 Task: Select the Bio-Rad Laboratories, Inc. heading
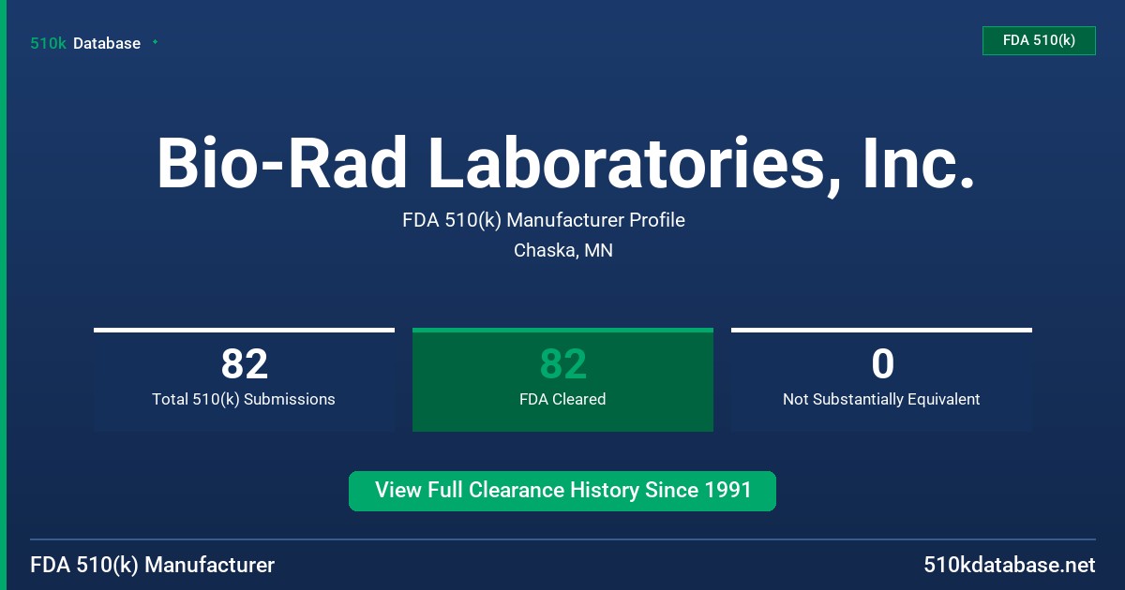(x=565, y=164)
